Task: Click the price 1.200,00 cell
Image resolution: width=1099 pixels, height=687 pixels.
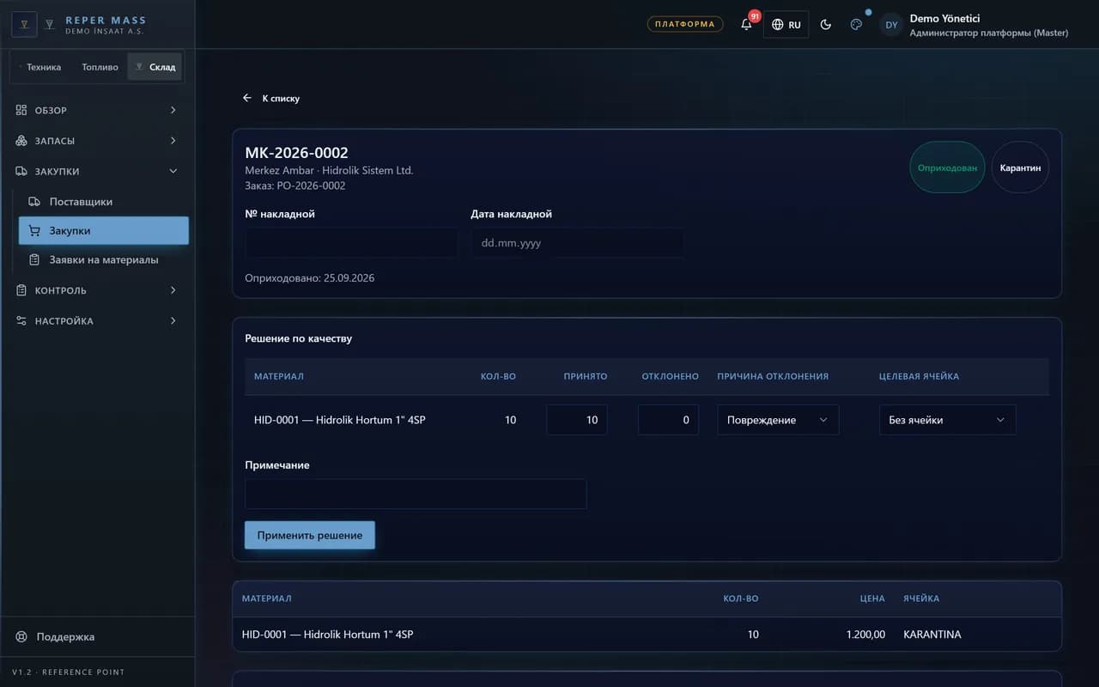Action: [865, 635]
